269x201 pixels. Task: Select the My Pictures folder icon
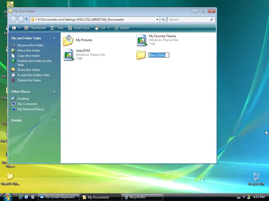point(68,40)
